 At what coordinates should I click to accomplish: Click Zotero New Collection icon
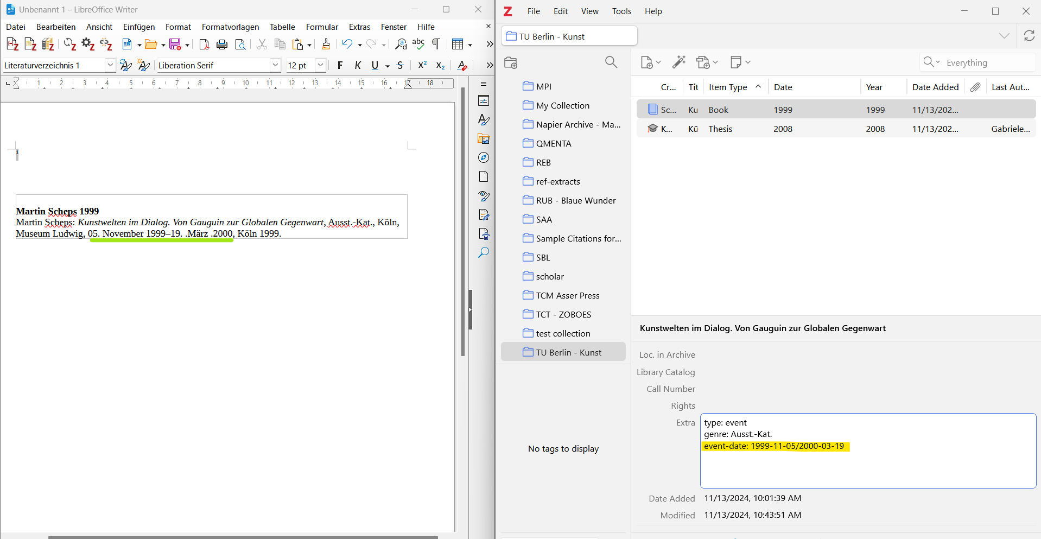coord(511,62)
